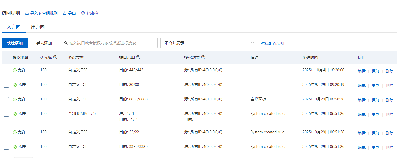Click help icon next to 端口范围 header

138,57
